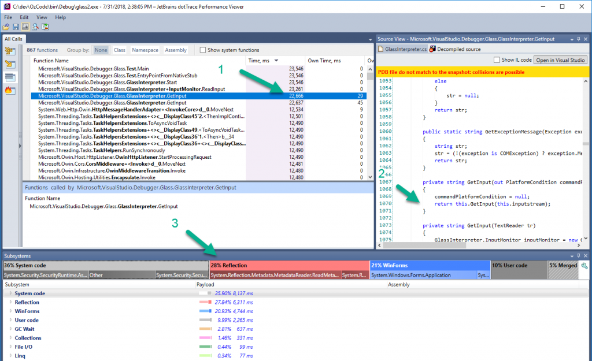Click the Export data toolbar icon
592x361 pixels.
click(x=45, y=27)
